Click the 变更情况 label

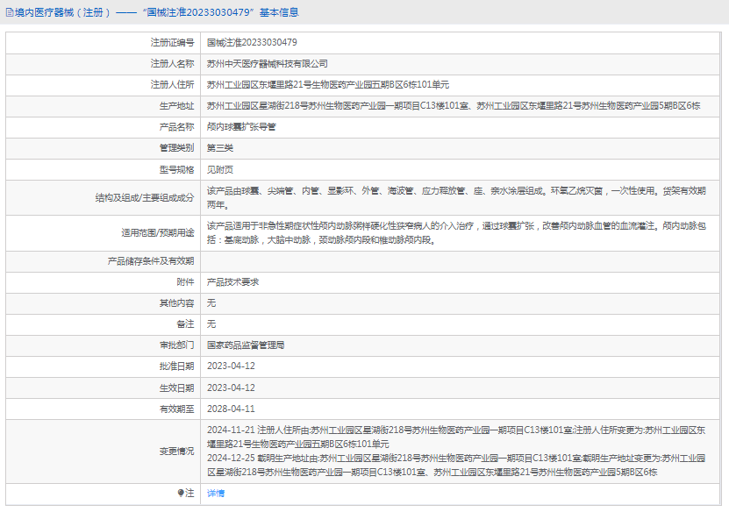(176, 452)
